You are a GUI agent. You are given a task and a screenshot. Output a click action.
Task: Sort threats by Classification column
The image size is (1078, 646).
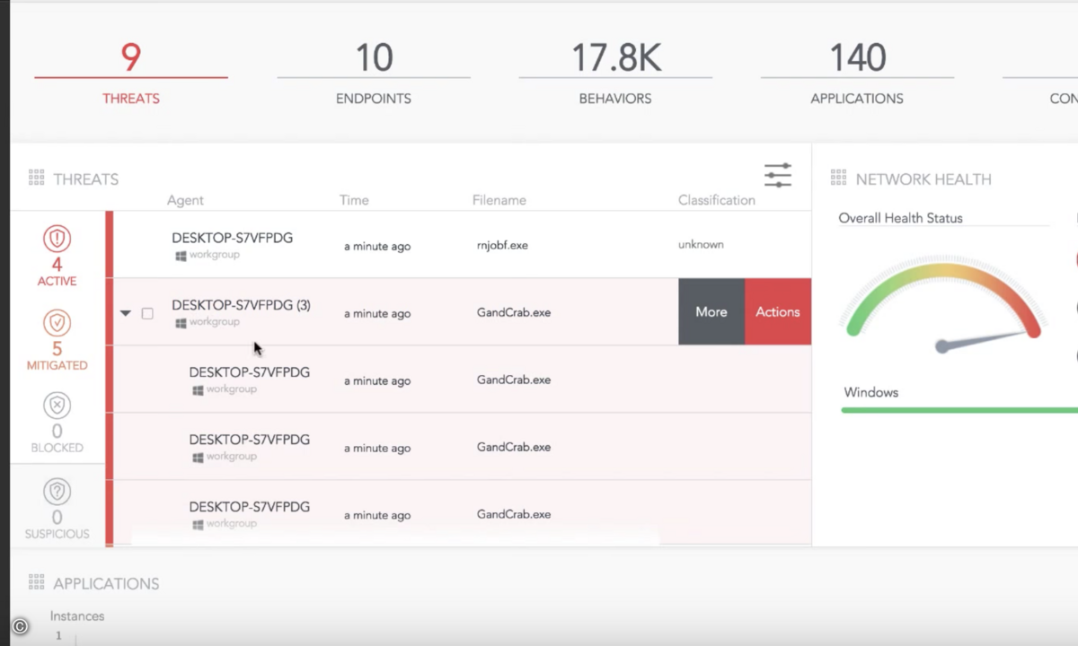(x=717, y=200)
